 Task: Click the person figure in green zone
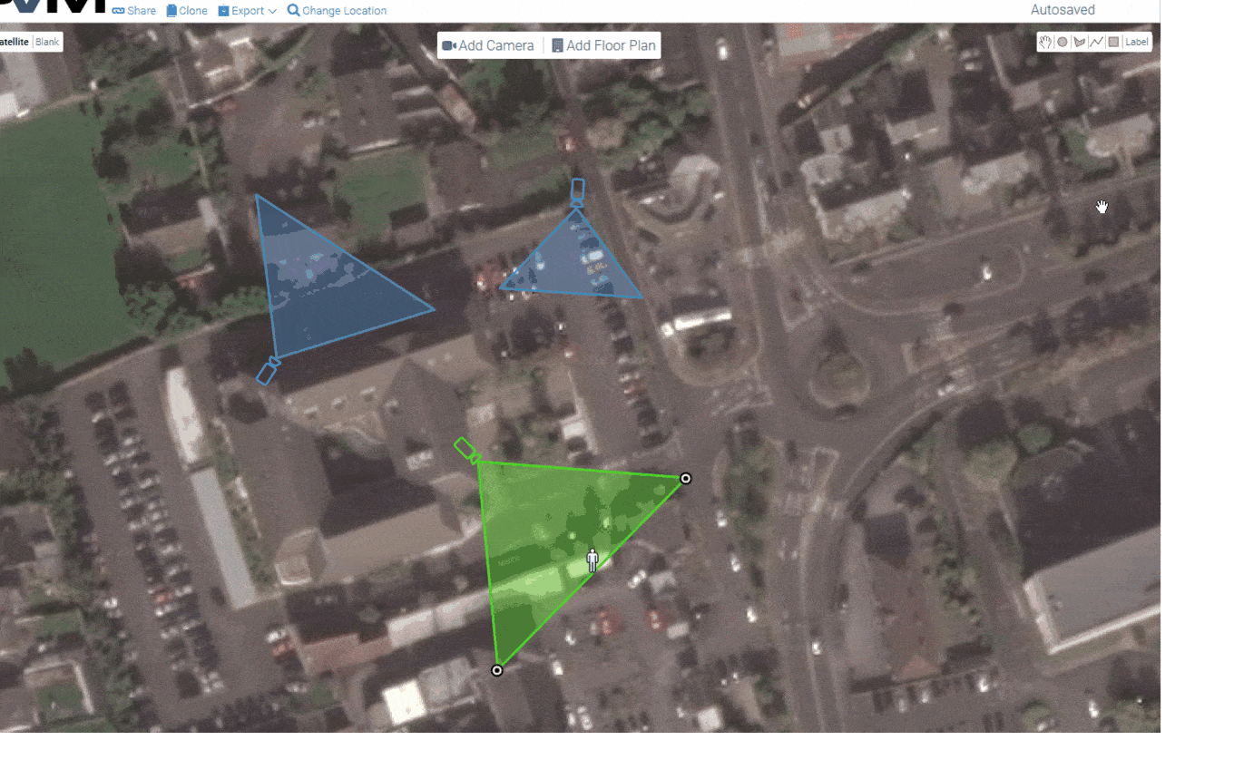593,560
